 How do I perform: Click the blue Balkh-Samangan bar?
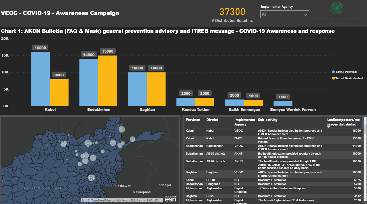234,103
